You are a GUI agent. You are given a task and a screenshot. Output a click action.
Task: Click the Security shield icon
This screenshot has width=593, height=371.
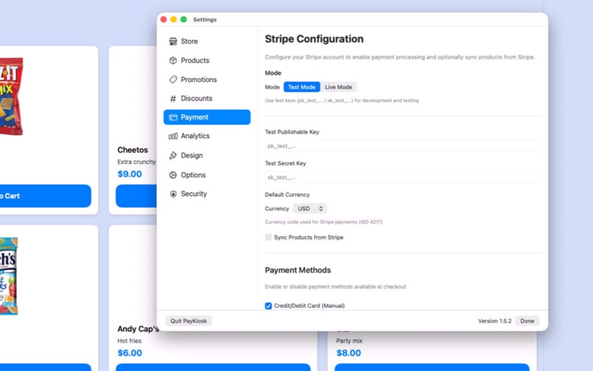(x=173, y=194)
